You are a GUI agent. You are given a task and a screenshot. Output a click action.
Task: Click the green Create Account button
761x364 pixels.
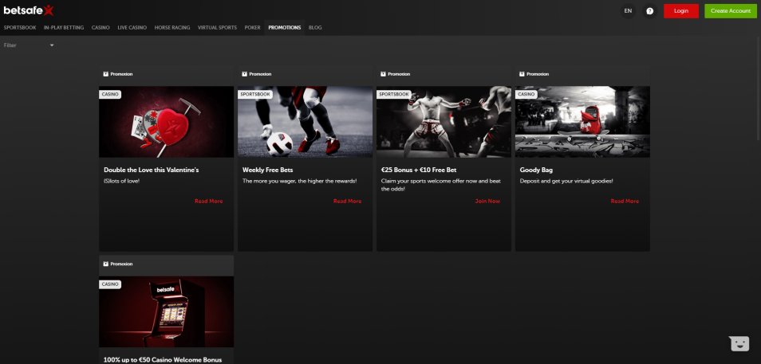731,11
